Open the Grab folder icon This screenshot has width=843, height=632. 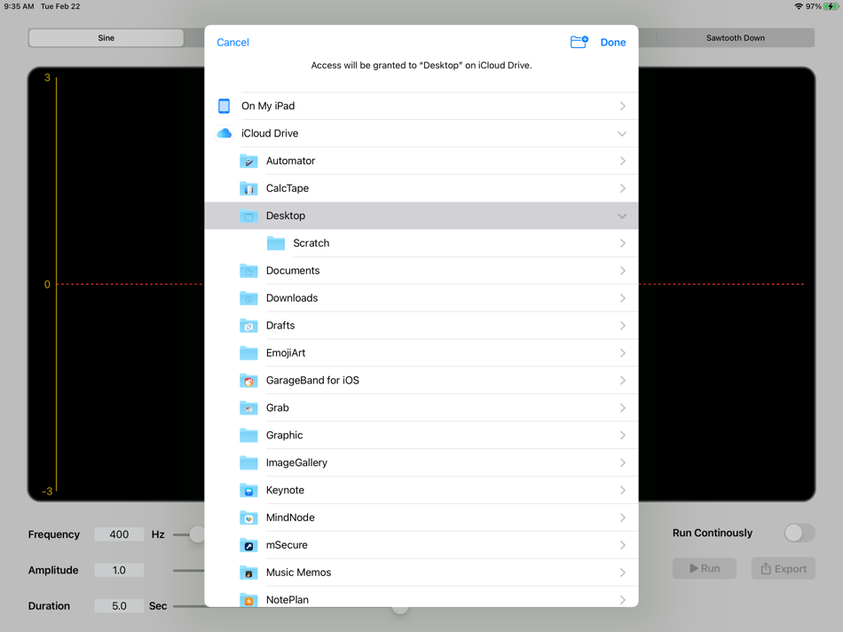point(248,407)
